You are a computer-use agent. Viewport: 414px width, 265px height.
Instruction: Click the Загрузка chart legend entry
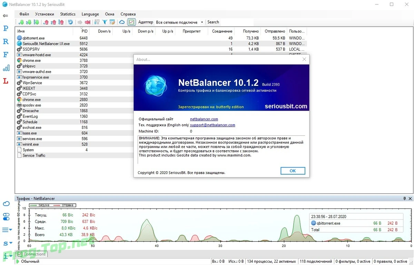39,205
